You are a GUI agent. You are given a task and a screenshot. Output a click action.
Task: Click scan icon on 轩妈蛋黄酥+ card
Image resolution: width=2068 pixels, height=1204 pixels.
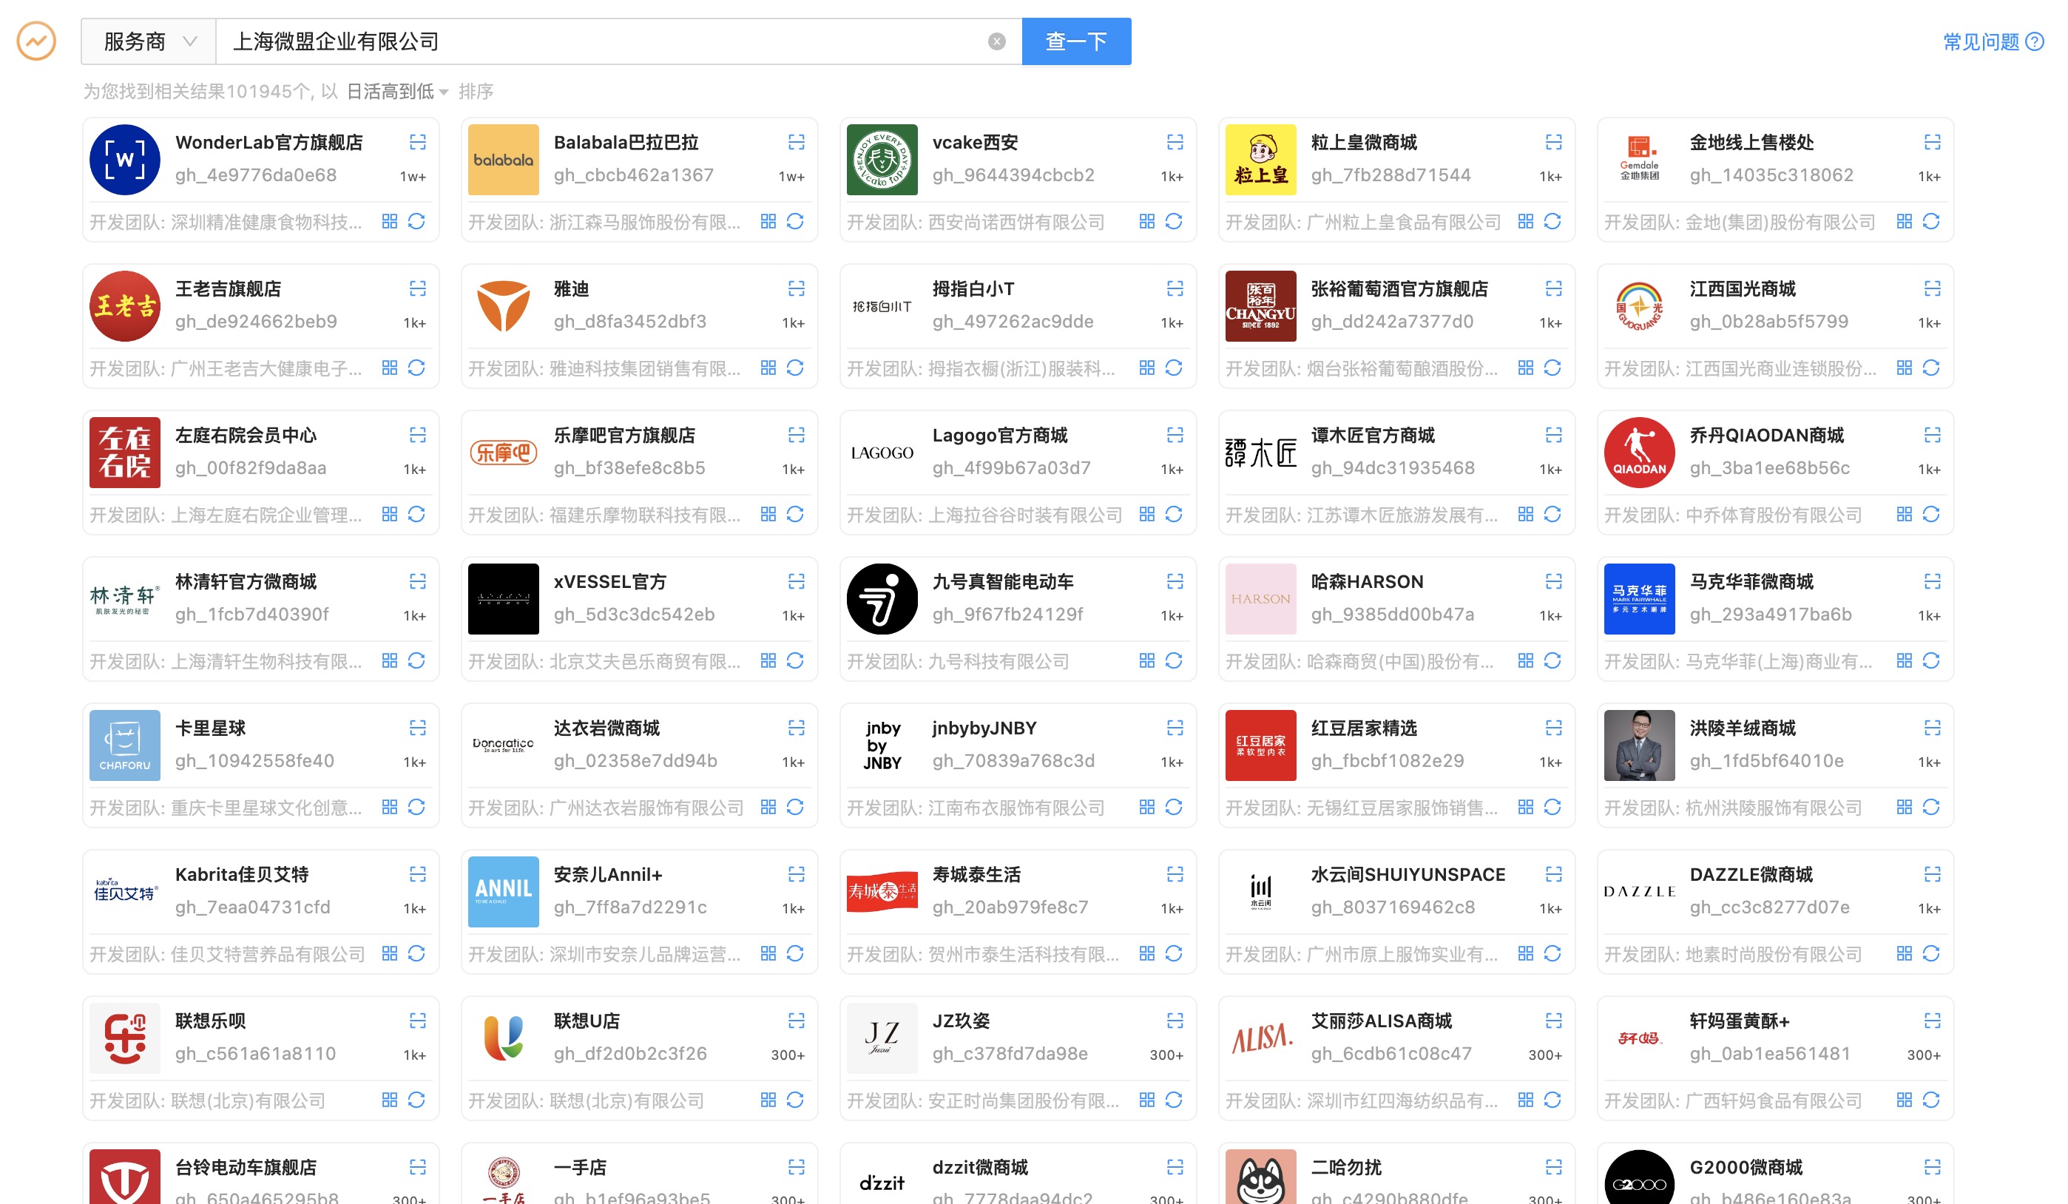[1932, 1021]
